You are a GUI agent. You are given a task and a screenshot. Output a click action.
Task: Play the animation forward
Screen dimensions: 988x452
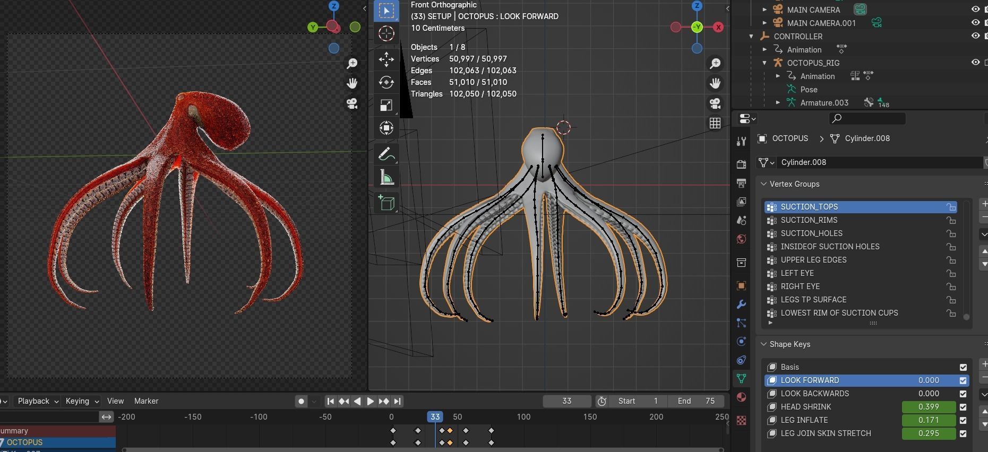[371, 401]
